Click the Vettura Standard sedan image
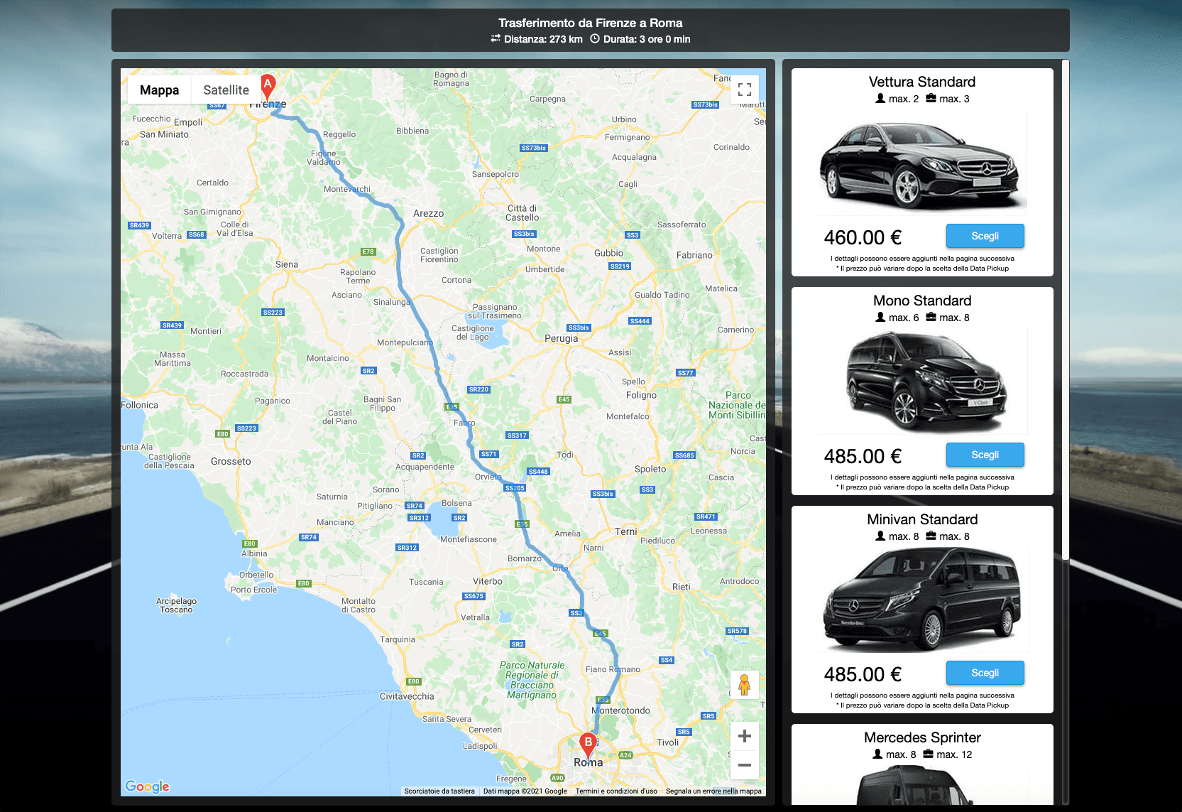The width and height of the screenshot is (1182, 812). pos(921,165)
